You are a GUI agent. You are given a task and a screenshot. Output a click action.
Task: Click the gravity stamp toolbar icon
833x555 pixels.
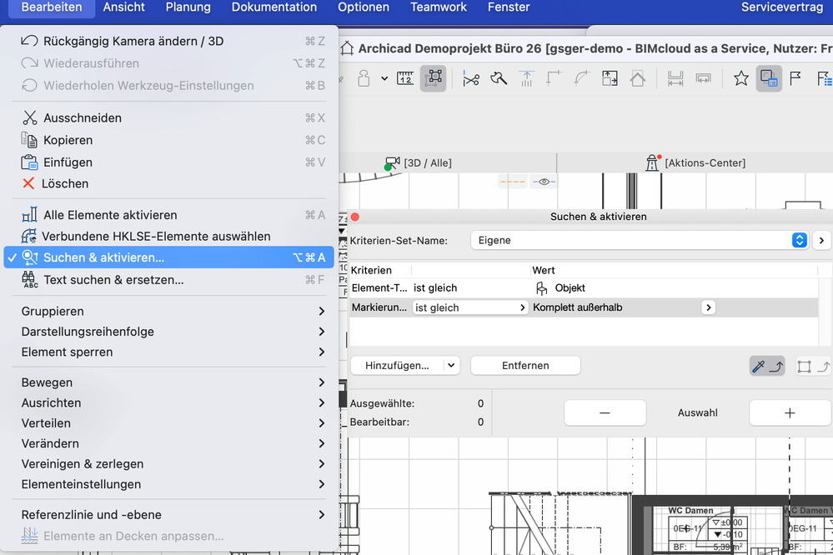pyautogui.click(x=364, y=78)
